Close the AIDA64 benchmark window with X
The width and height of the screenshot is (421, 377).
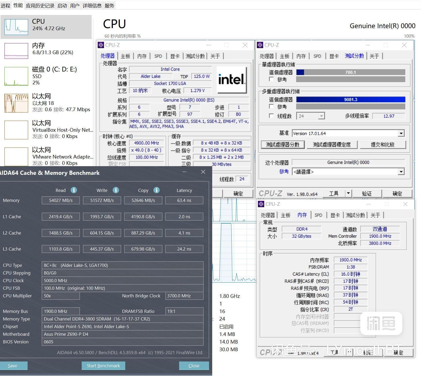[203, 172]
